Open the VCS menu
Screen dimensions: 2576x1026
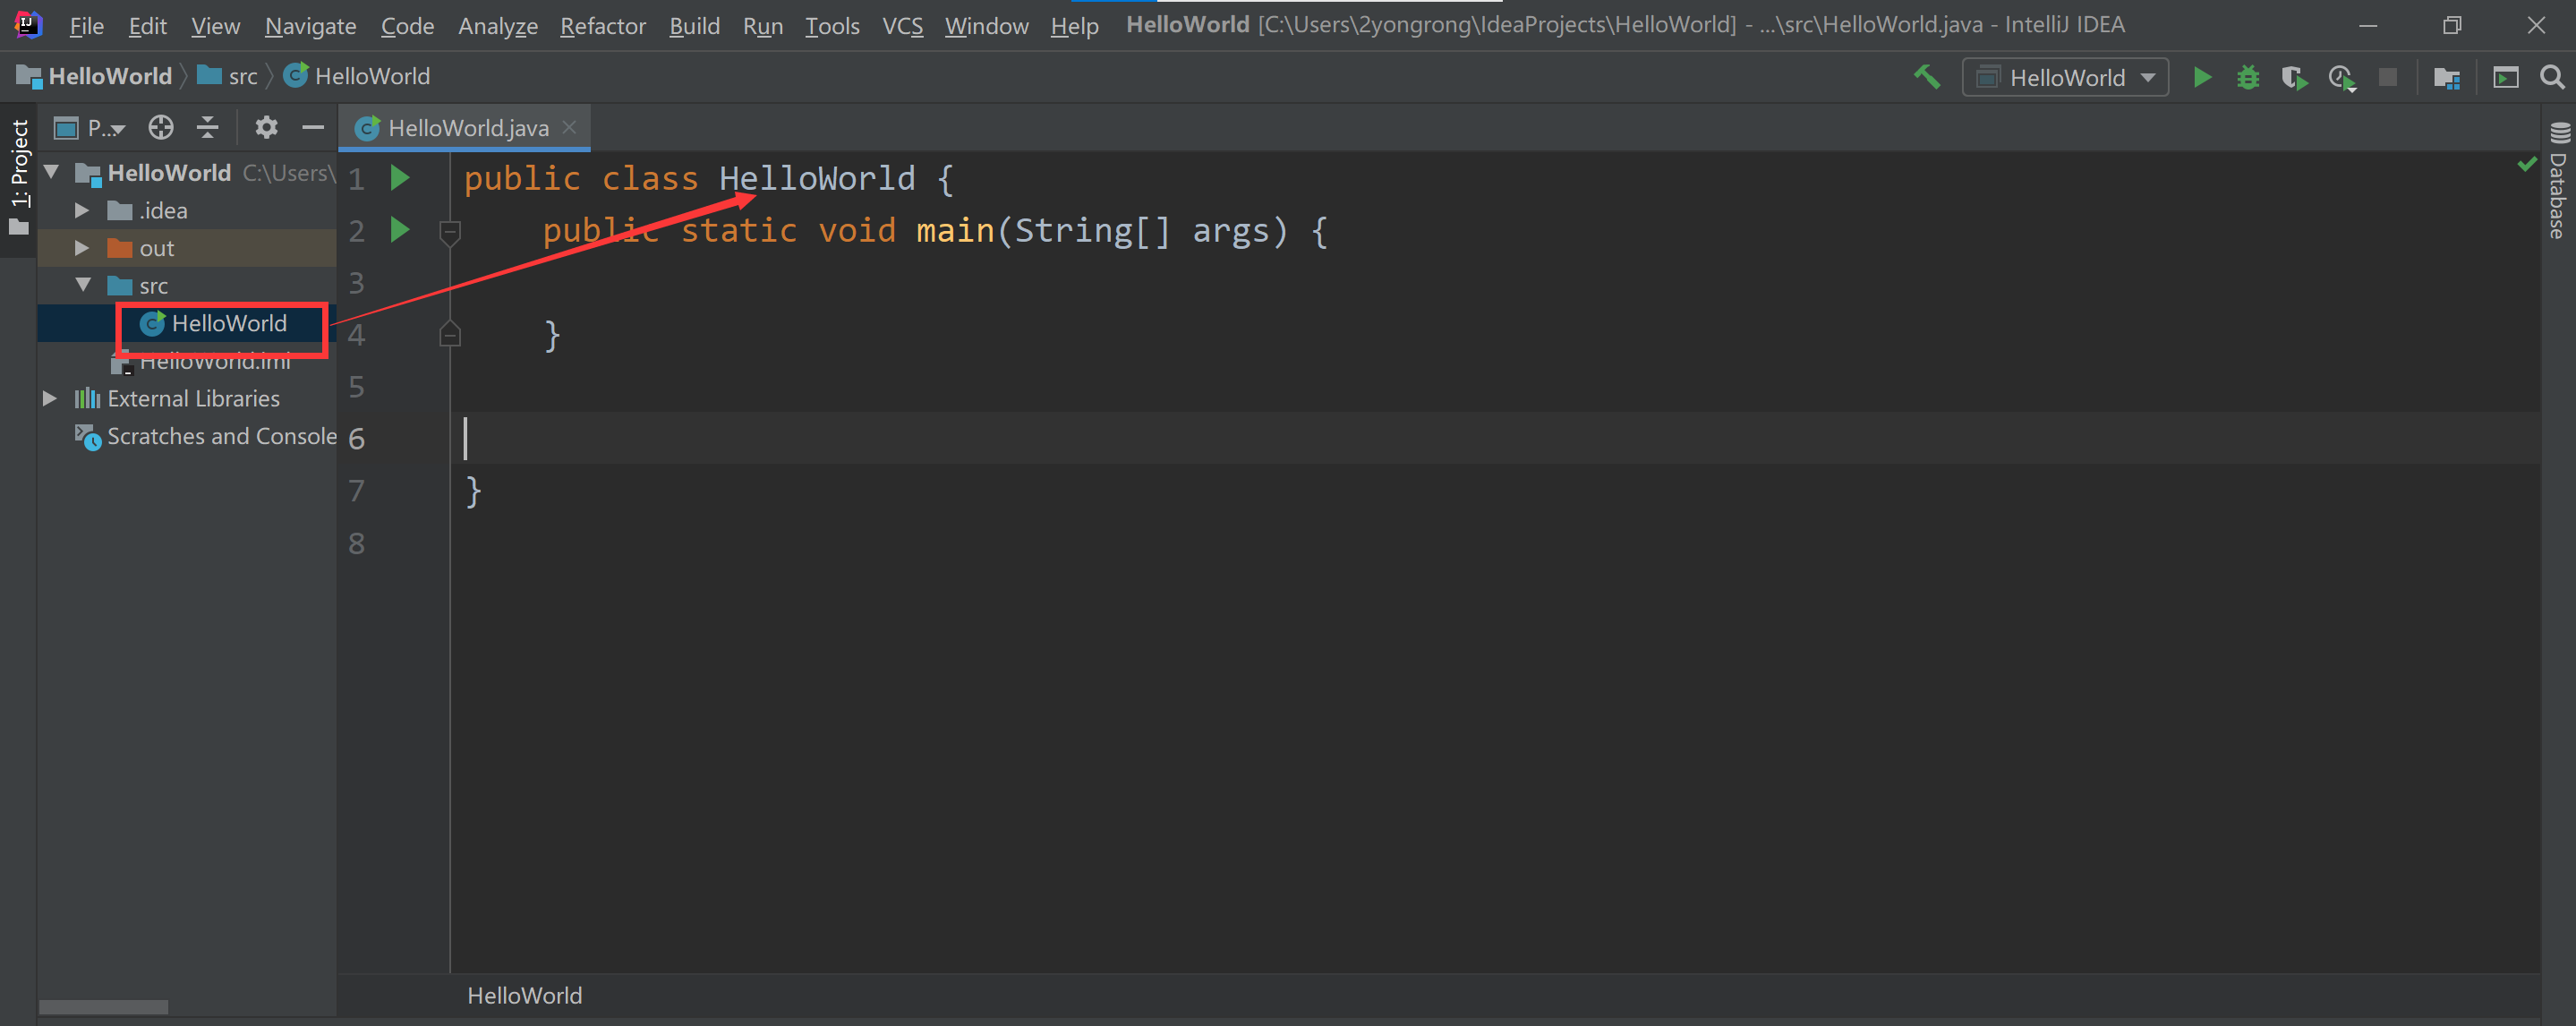pyautogui.click(x=901, y=25)
